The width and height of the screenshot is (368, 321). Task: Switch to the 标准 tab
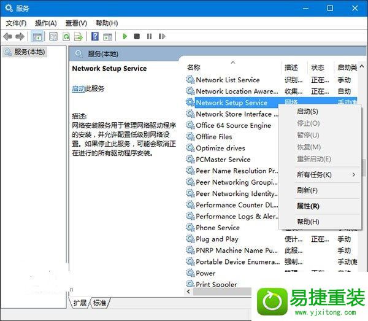coord(99,303)
